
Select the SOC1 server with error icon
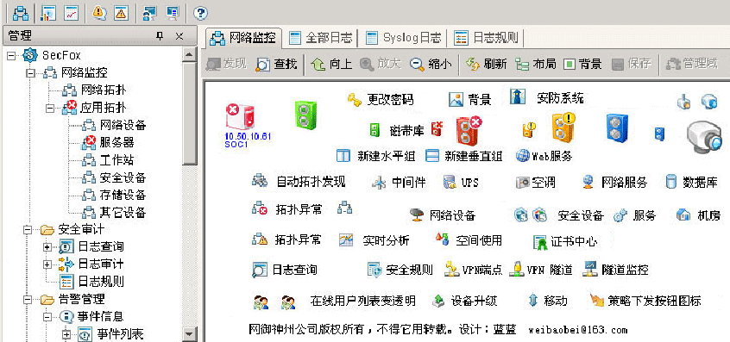(x=241, y=116)
